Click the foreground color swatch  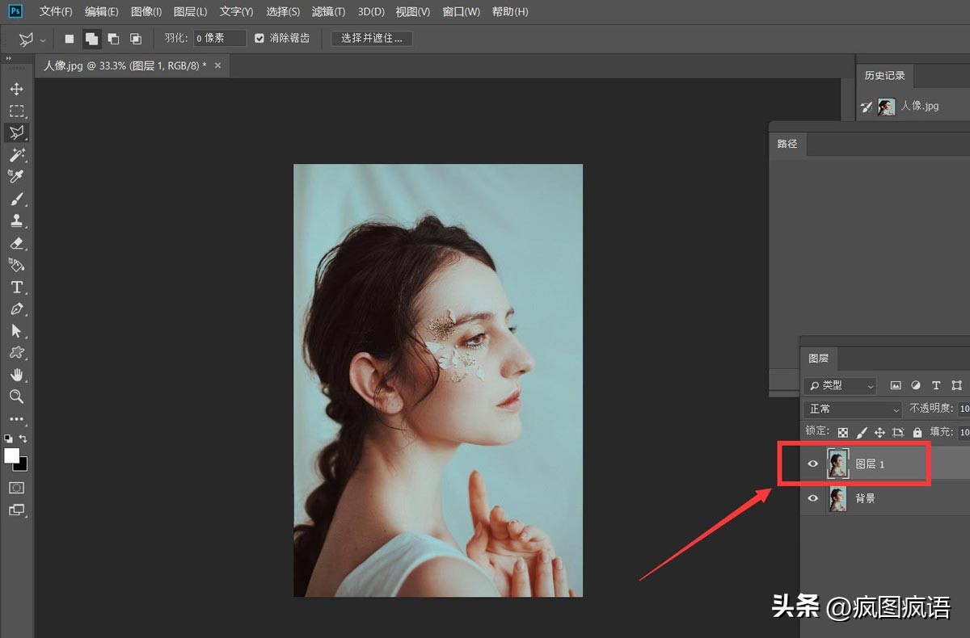click(x=13, y=454)
